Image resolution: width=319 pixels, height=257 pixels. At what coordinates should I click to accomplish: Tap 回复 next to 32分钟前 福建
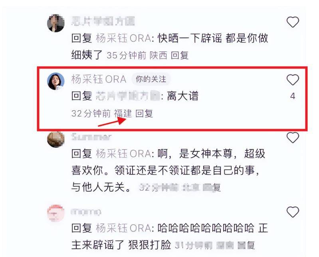144,113
